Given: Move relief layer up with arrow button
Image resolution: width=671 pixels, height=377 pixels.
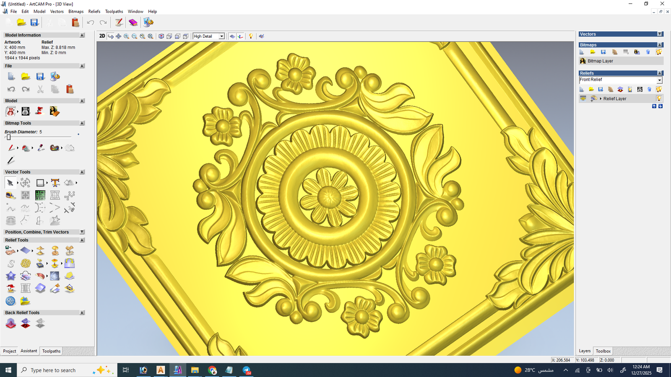Looking at the screenshot, I should [x=654, y=106].
